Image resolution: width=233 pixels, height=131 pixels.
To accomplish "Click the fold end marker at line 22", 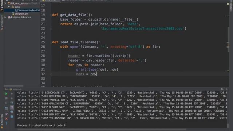I will click(51, 28).
